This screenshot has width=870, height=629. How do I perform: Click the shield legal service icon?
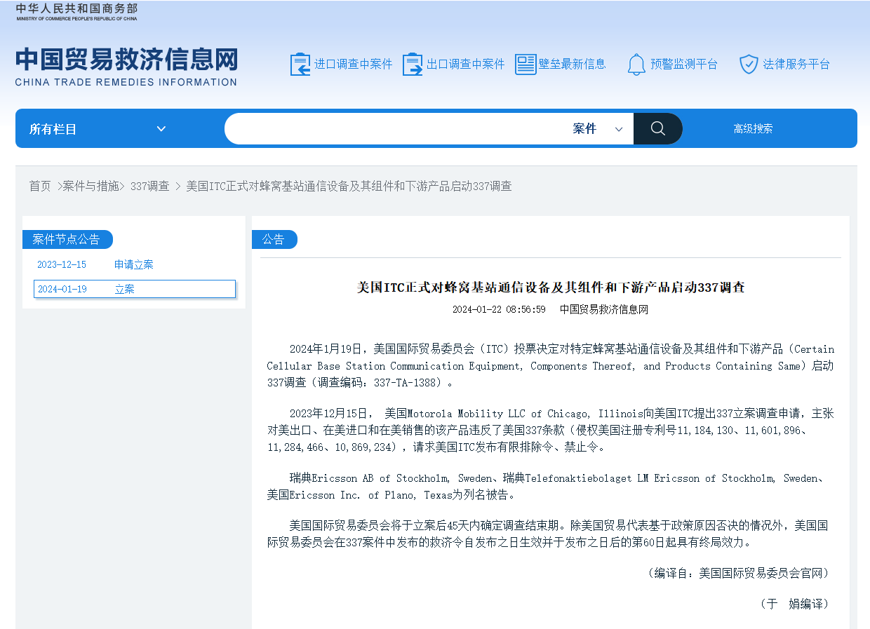(749, 65)
